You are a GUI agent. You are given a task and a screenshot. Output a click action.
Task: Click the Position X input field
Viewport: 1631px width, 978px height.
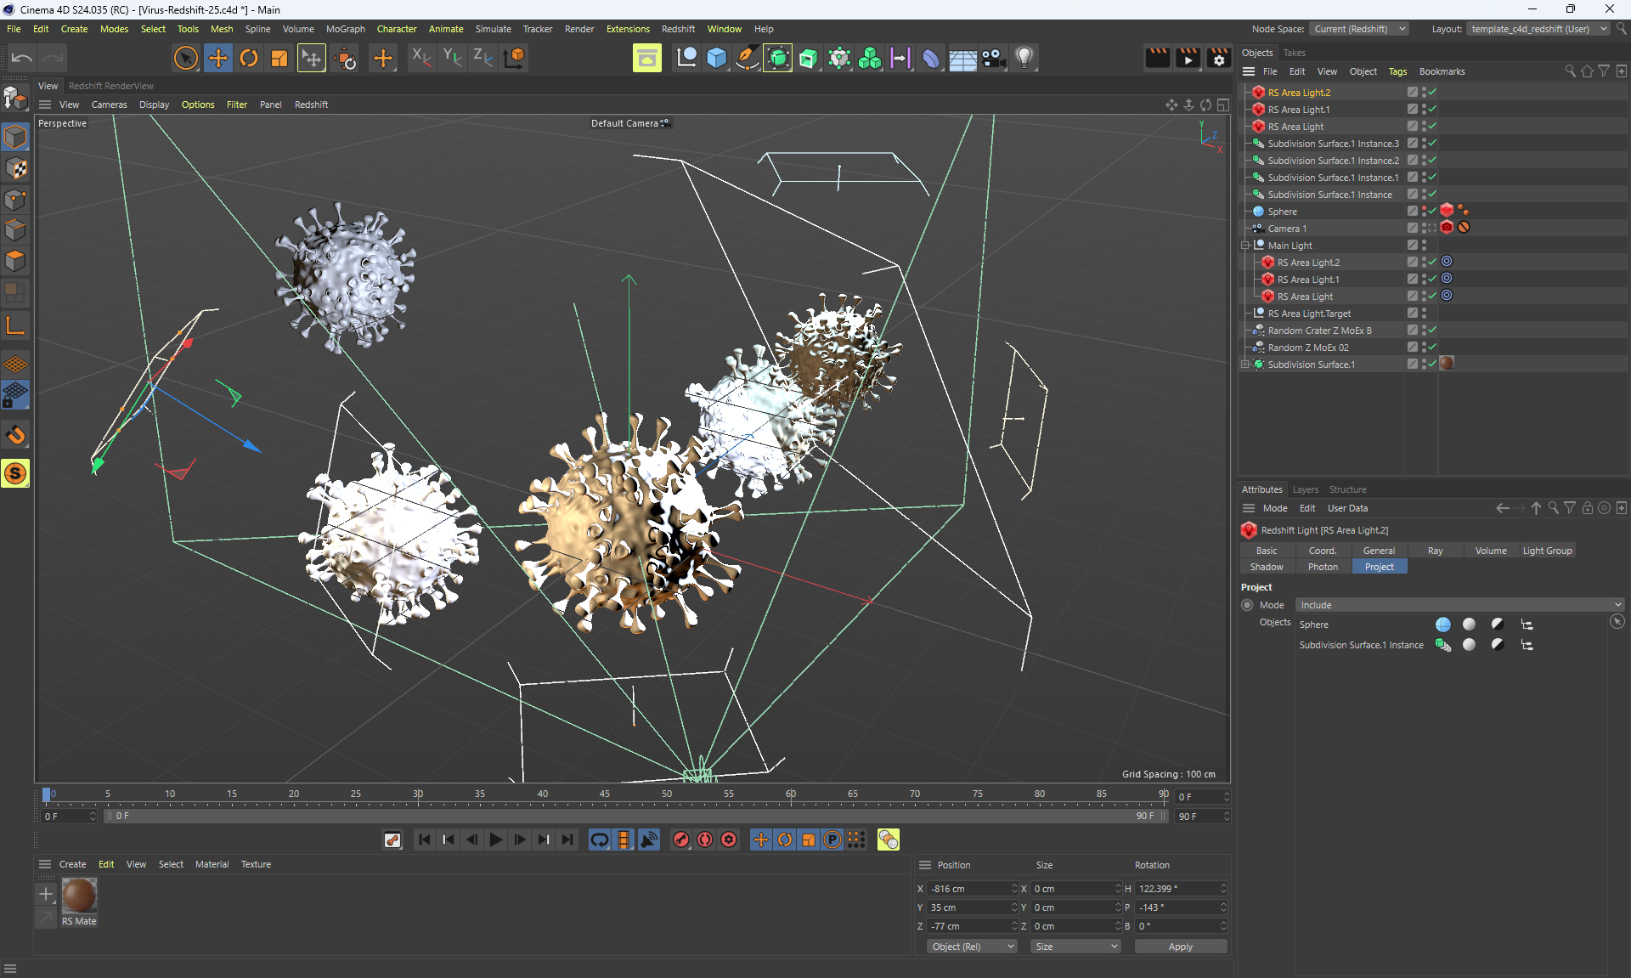pos(968,889)
